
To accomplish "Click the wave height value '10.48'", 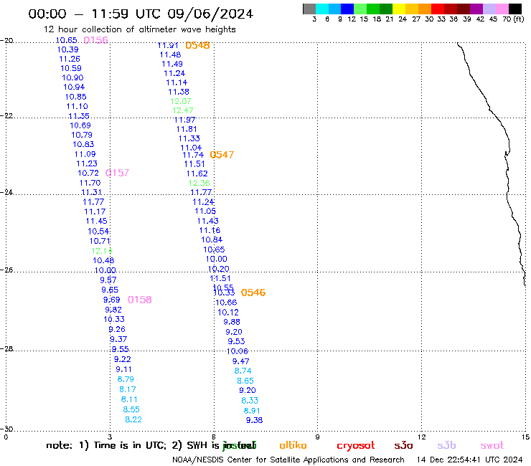I will click(103, 260).
